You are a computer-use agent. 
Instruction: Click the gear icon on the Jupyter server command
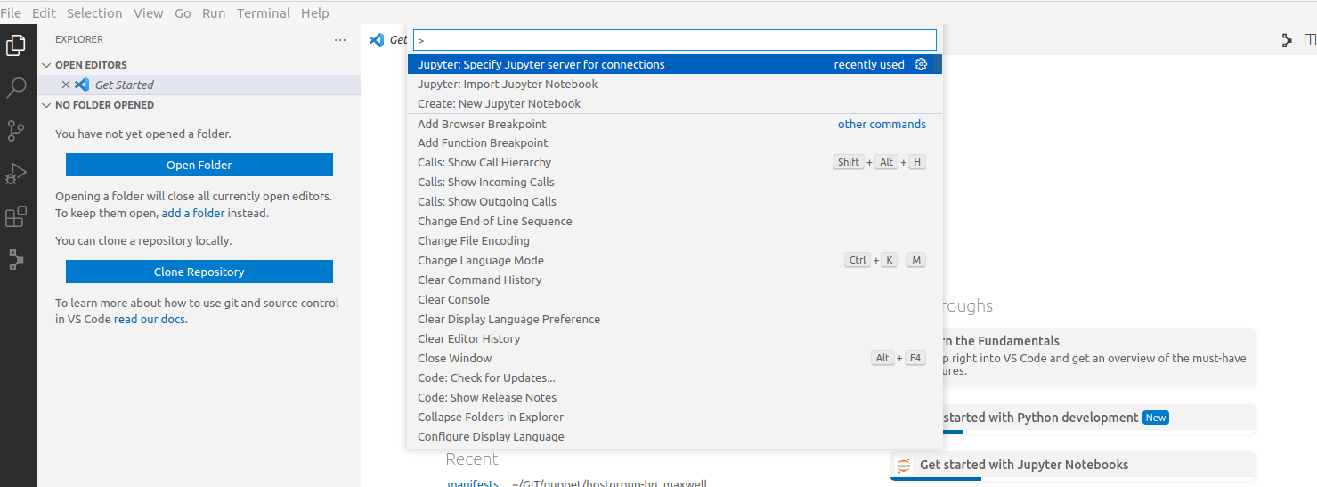[921, 64]
